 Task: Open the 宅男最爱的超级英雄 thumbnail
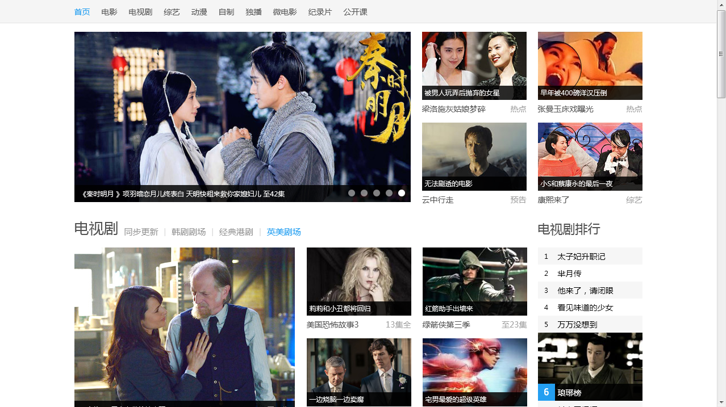475,372
